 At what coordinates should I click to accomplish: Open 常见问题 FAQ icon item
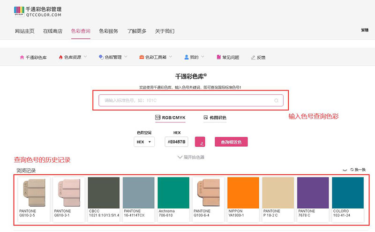218,58
